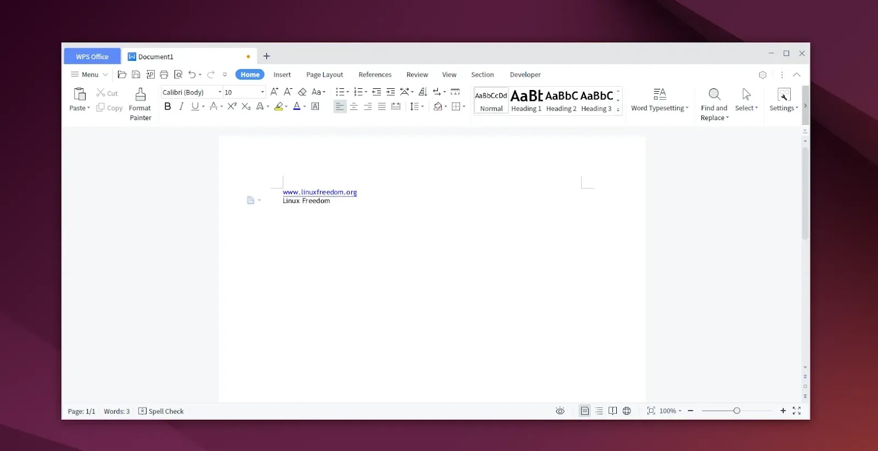Toggle Spell Check in status bar
The height and width of the screenshot is (451, 878).
click(161, 411)
